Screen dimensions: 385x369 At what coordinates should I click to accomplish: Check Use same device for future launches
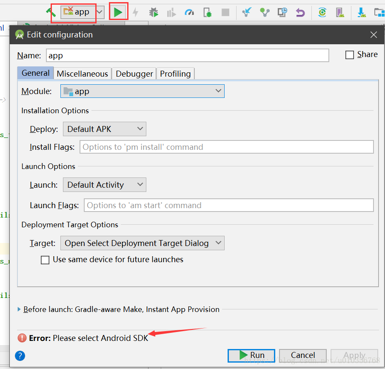click(x=45, y=260)
